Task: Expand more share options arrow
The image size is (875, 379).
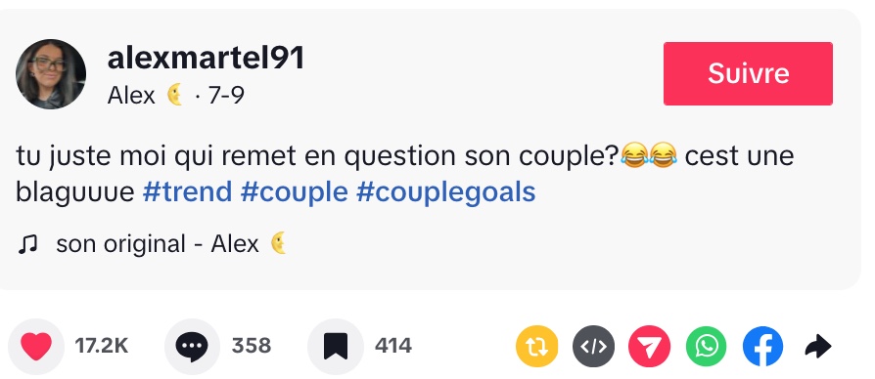Action: tap(818, 346)
